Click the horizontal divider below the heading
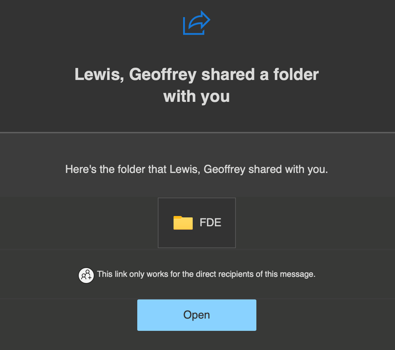 197,132
